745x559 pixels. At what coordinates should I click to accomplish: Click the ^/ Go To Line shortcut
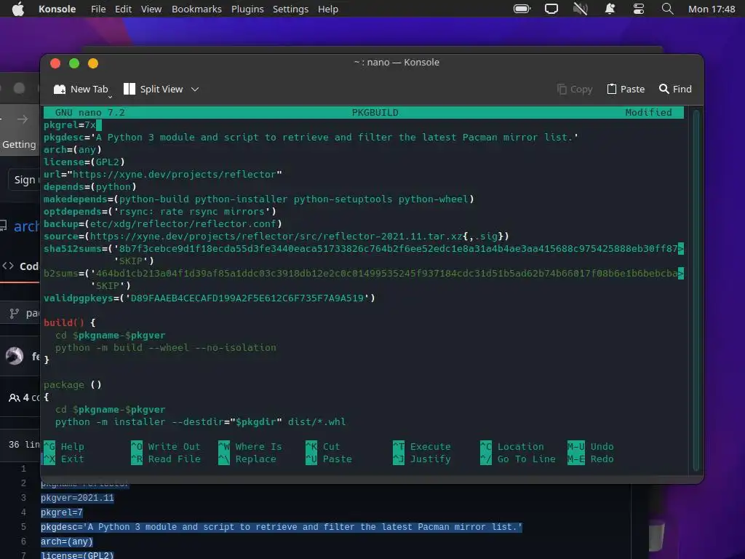pos(518,459)
